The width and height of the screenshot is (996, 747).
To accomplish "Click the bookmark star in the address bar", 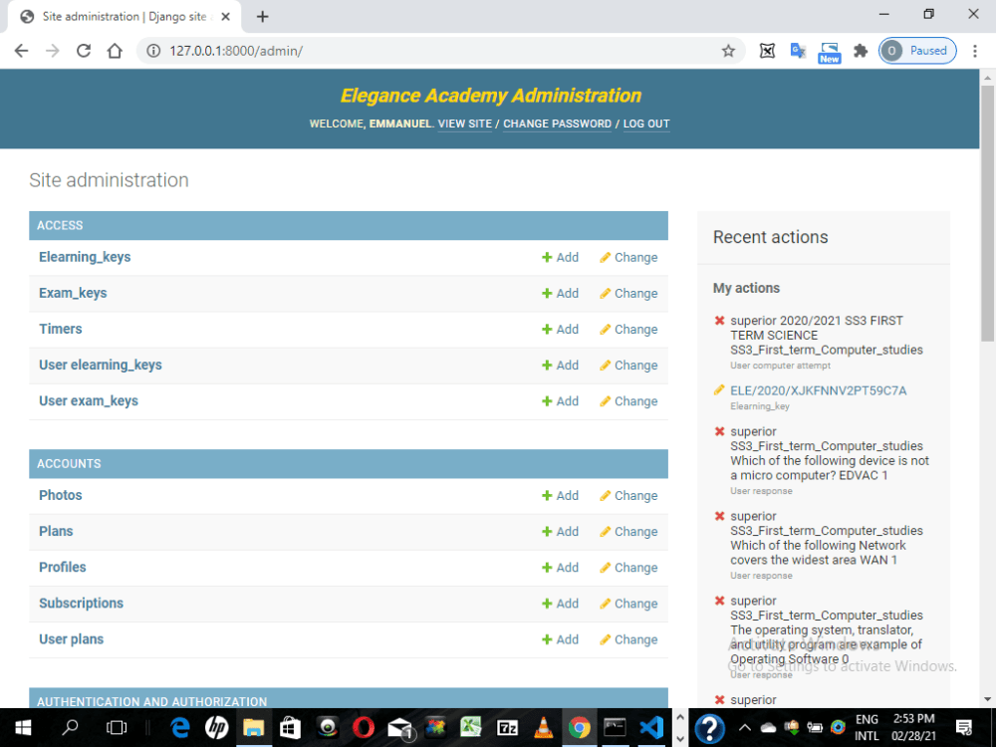I will coord(728,50).
